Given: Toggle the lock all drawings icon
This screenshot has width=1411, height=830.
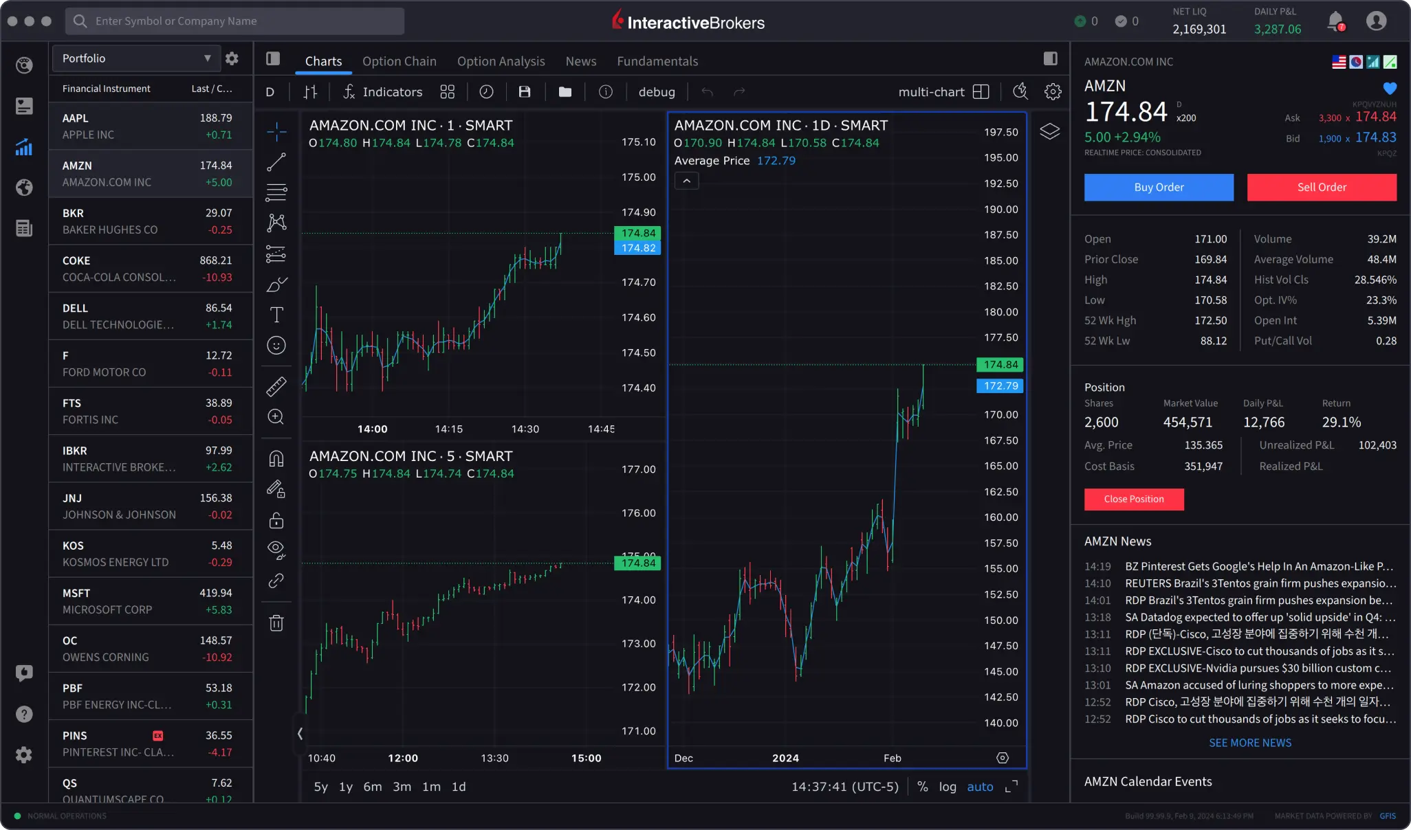Looking at the screenshot, I should click(x=276, y=520).
